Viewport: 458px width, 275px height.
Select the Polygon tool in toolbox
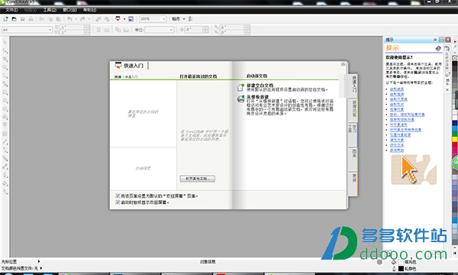point(5,108)
